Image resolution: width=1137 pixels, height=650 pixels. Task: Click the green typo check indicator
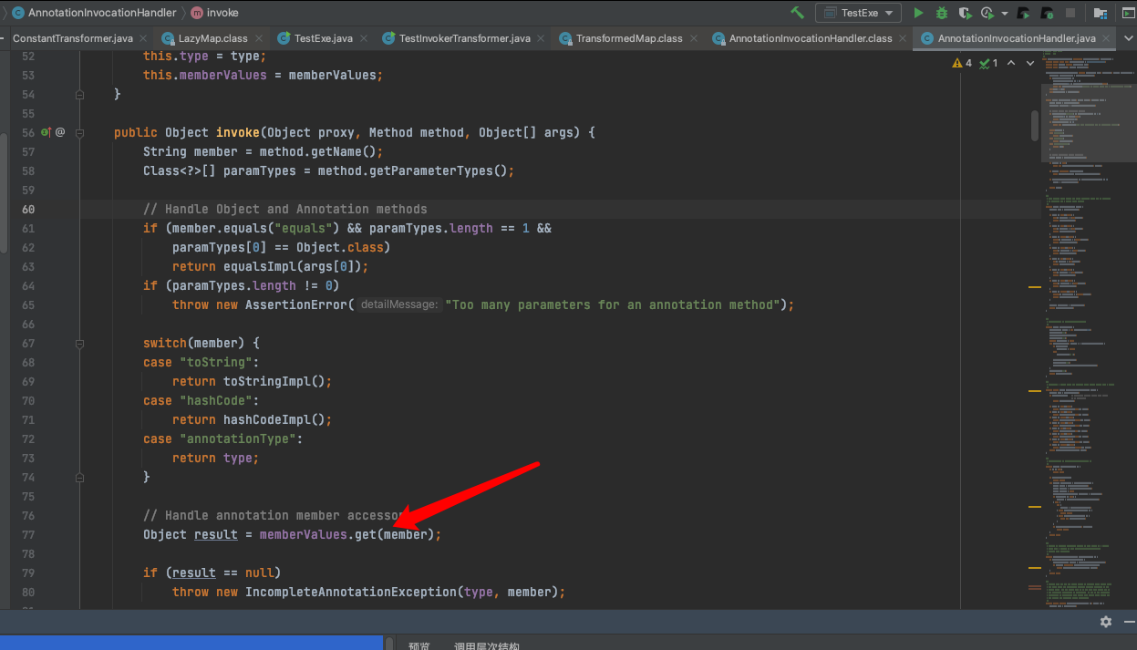coord(990,63)
